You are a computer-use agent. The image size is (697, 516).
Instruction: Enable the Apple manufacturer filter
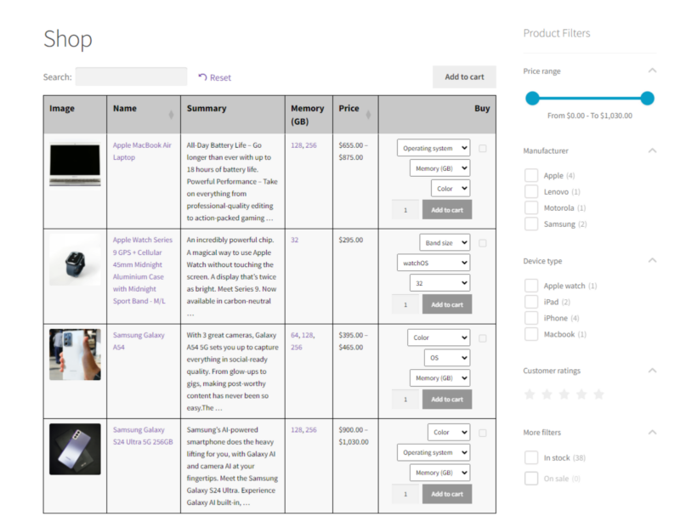(x=532, y=175)
